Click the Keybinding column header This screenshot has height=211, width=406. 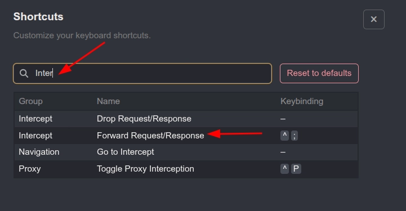click(302, 101)
